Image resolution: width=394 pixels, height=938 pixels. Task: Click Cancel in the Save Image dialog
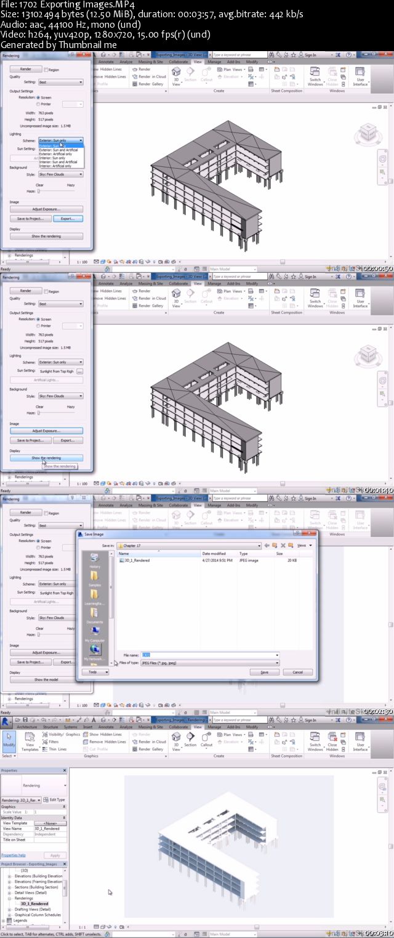(298, 672)
